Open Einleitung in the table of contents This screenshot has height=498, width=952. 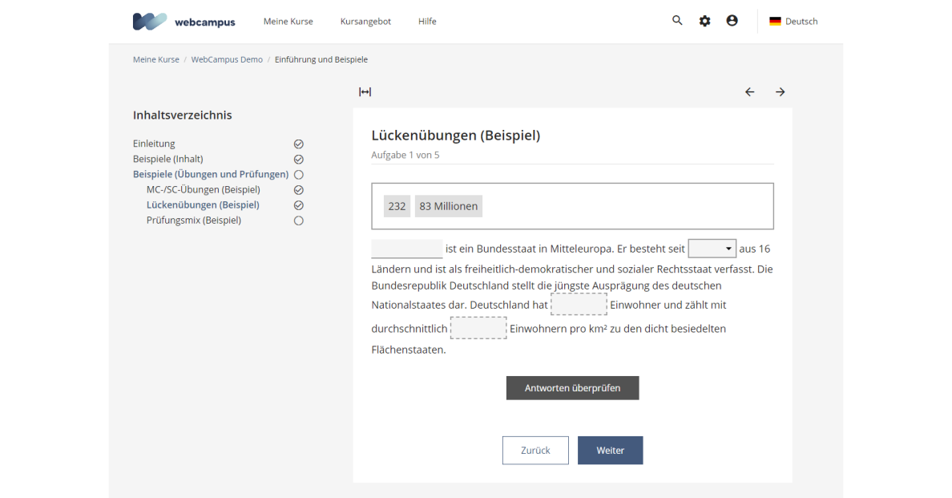tap(154, 144)
